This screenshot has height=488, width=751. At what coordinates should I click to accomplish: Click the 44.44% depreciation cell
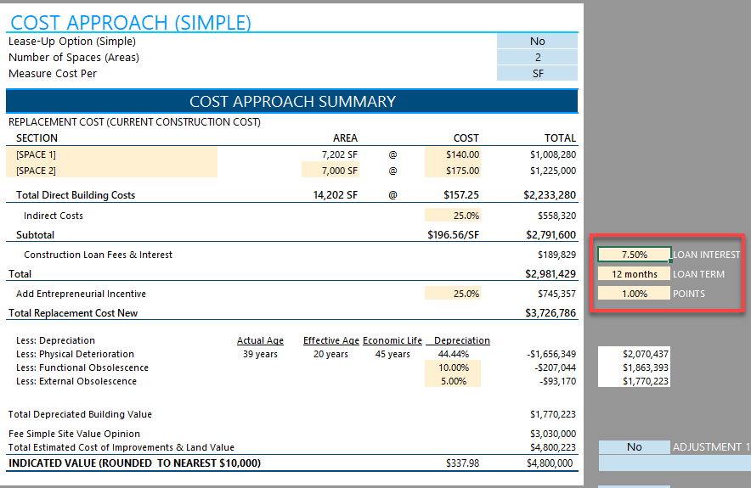(454, 354)
